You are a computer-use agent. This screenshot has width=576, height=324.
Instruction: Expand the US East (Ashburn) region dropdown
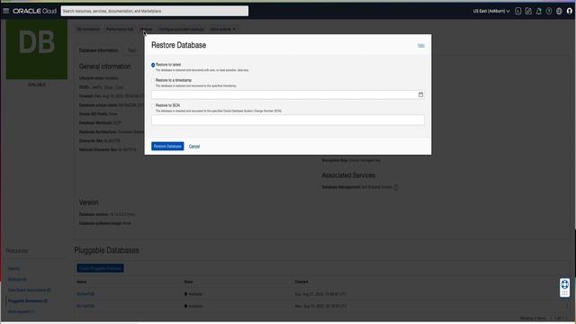point(491,11)
